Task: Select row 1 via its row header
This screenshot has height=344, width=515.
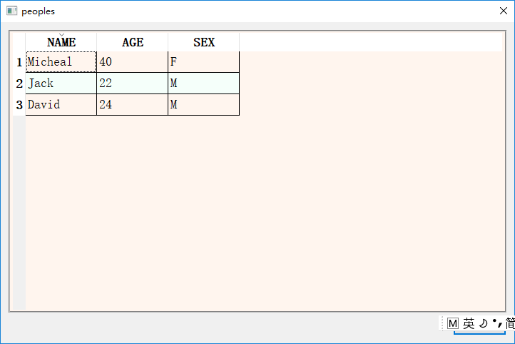Action: (x=19, y=62)
